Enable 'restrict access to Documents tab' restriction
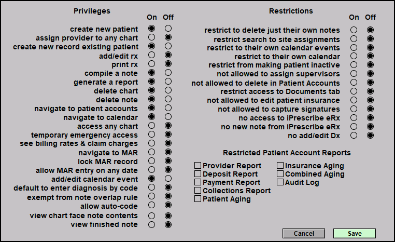 click(x=354, y=91)
